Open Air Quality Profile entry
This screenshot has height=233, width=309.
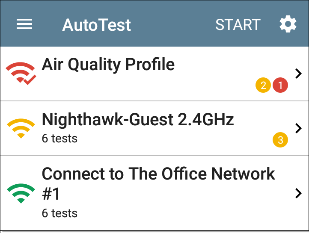(154, 74)
